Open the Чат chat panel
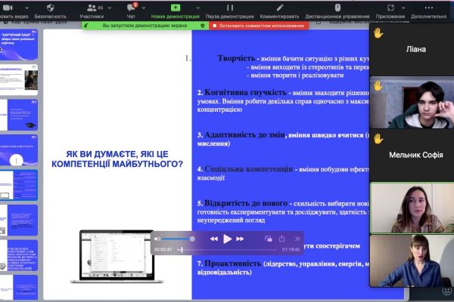Viewport: 454px width, 302px height. [x=132, y=7]
